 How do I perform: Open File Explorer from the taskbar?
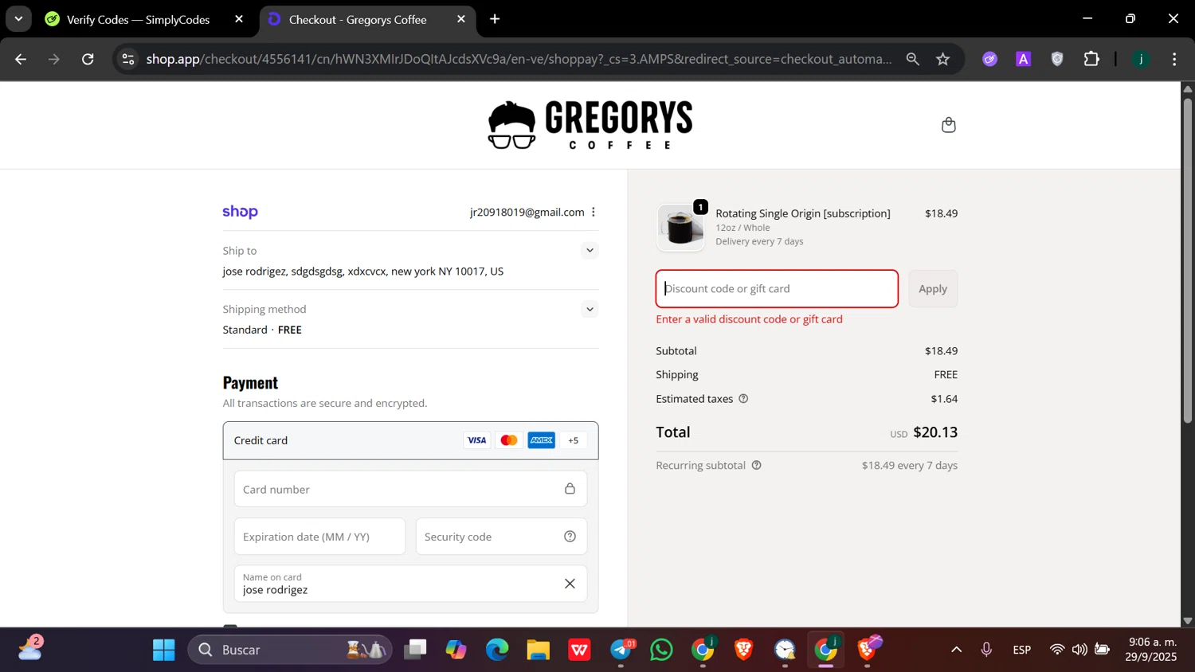click(539, 650)
